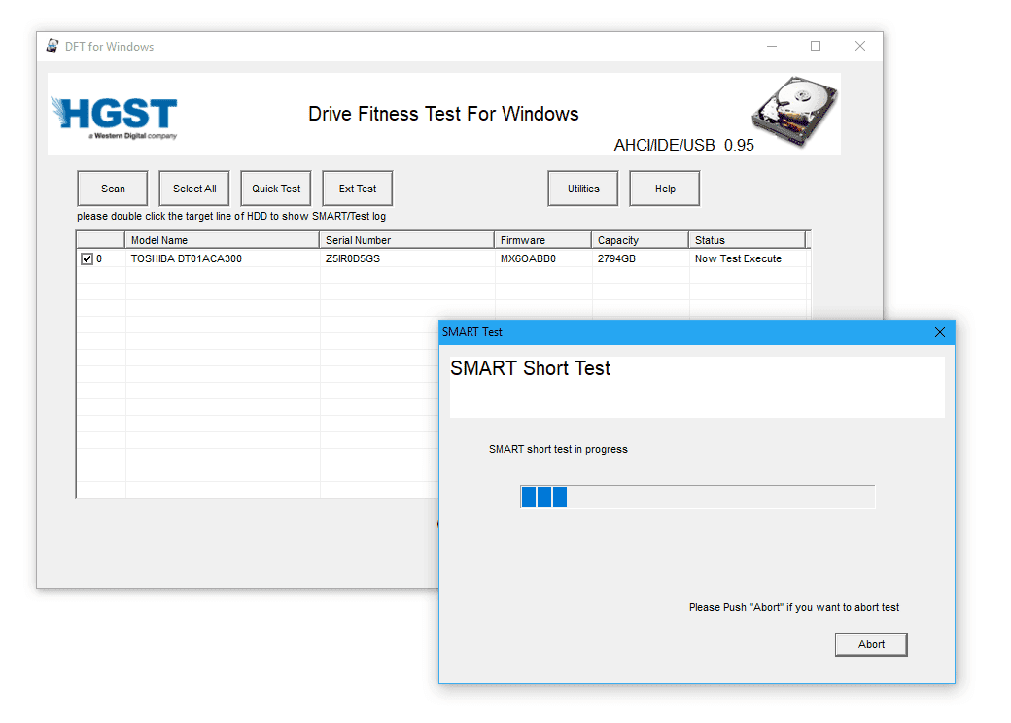Select the TOSHIBA DT01ACA300 model cell
Screen dimensions: 1011x723
click(187, 259)
